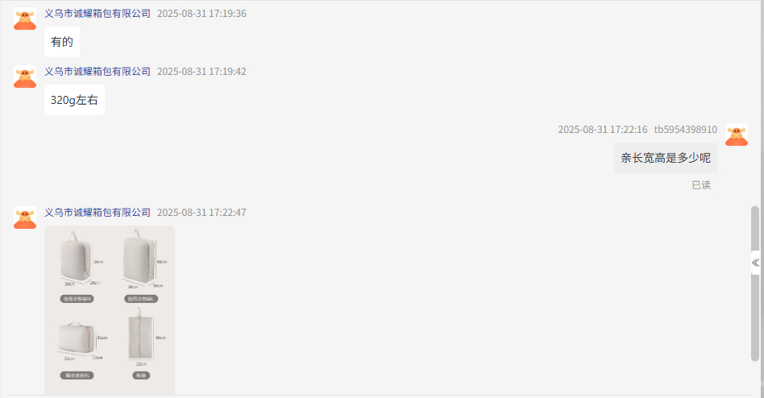Click seller name above the 有的 message
This screenshot has height=398, width=764.
tap(98, 14)
